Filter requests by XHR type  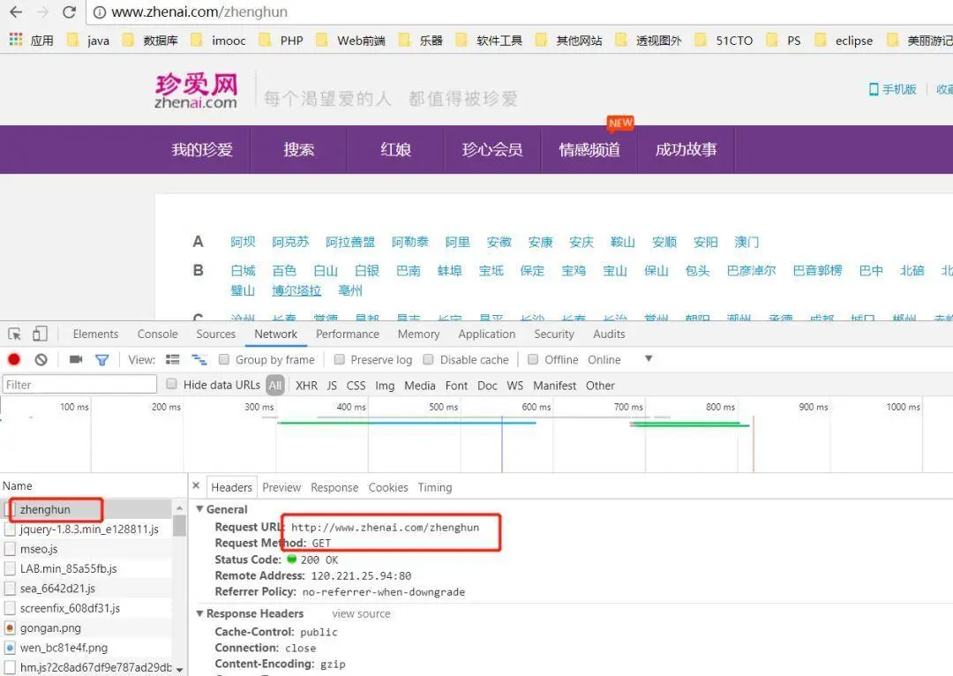tap(306, 386)
